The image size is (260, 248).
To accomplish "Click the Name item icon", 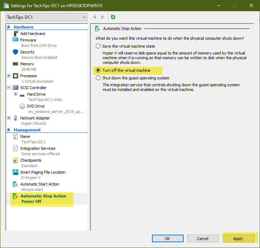I will (x=15, y=136).
